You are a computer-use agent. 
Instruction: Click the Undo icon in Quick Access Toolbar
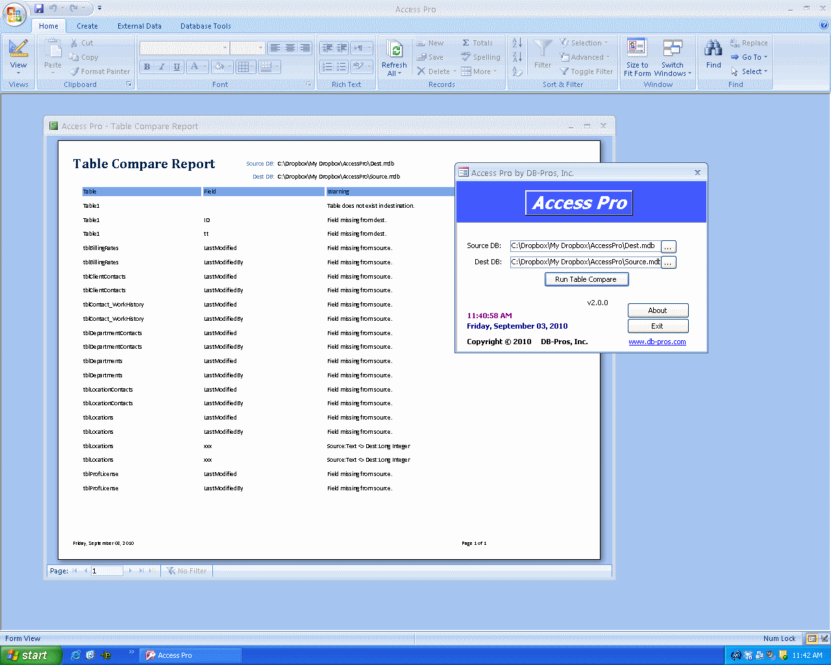pyautogui.click(x=53, y=8)
